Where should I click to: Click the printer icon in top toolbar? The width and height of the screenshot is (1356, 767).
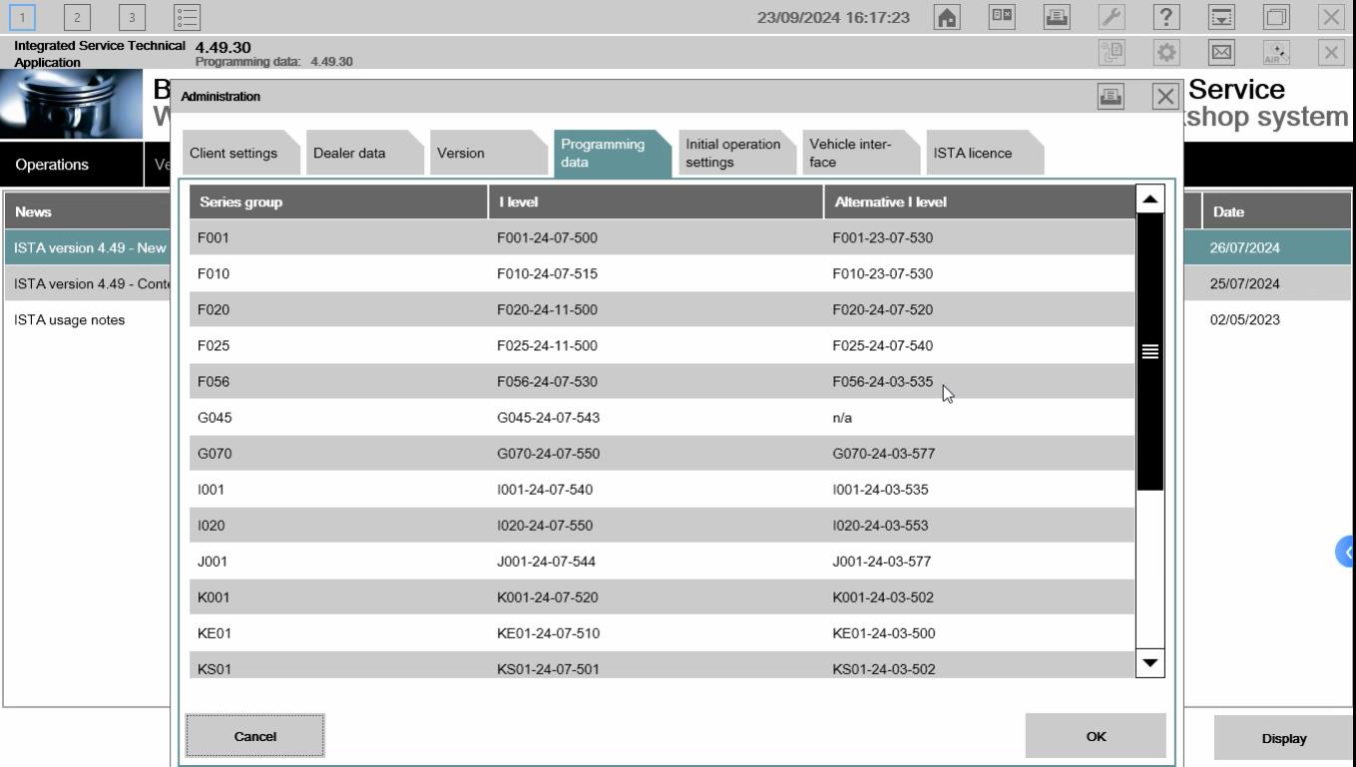(x=1057, y=17)
